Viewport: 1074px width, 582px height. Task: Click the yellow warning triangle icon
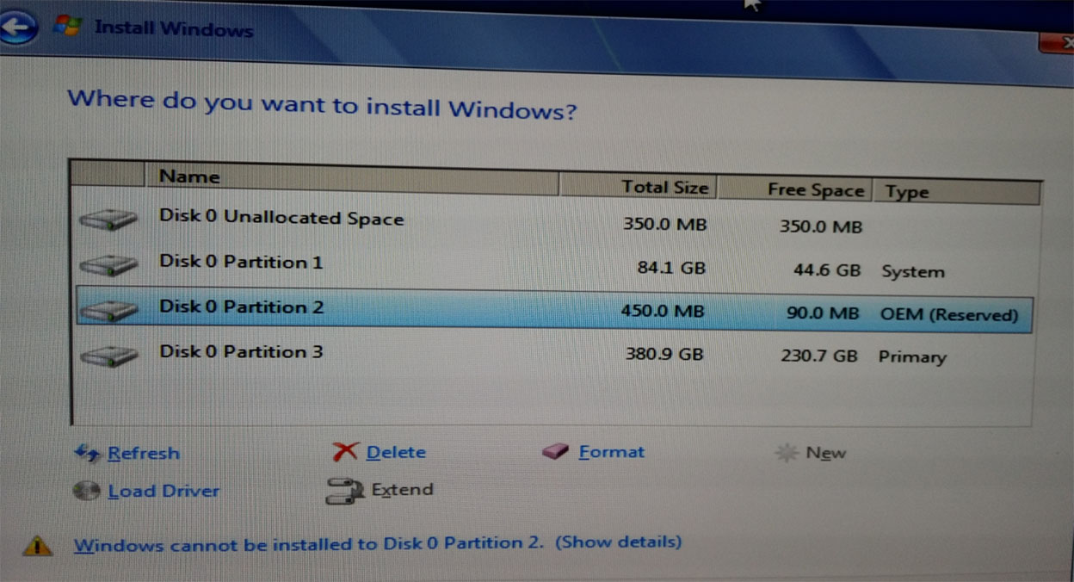[38, 545]
